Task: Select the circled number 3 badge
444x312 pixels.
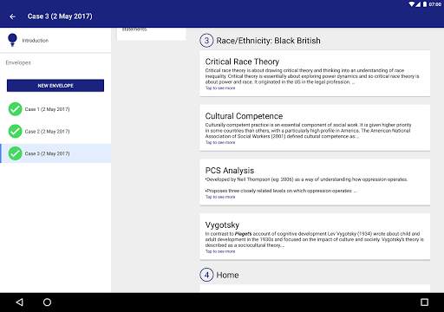Action: click(206, 41)
